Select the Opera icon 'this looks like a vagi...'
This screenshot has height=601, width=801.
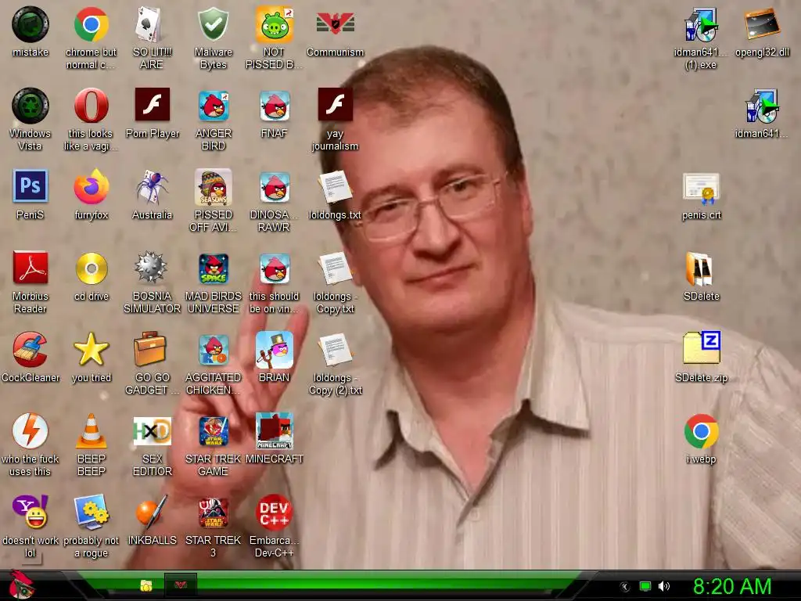click(x=91, y=106)
